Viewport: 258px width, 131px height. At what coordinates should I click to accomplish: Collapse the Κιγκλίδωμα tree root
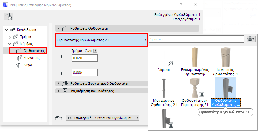6,30
